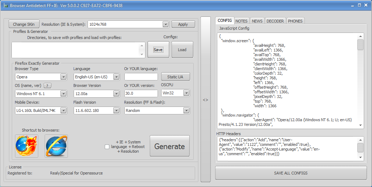Open the Mobile Device dropdown
The image size is (372, 187).
click(63, 110)
